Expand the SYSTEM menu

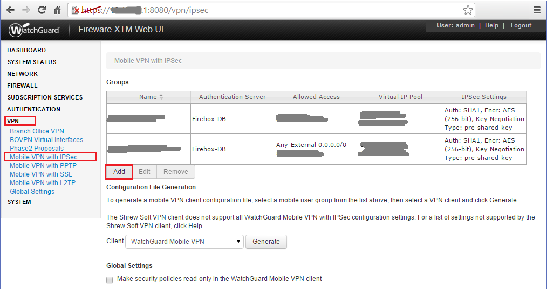click(x=19, y=202)
